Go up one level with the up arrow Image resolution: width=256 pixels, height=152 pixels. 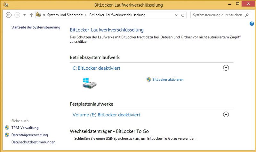click(x=31, y=15)
